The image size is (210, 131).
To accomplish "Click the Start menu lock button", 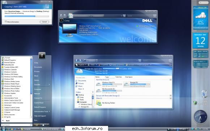I will pos(43,125).
